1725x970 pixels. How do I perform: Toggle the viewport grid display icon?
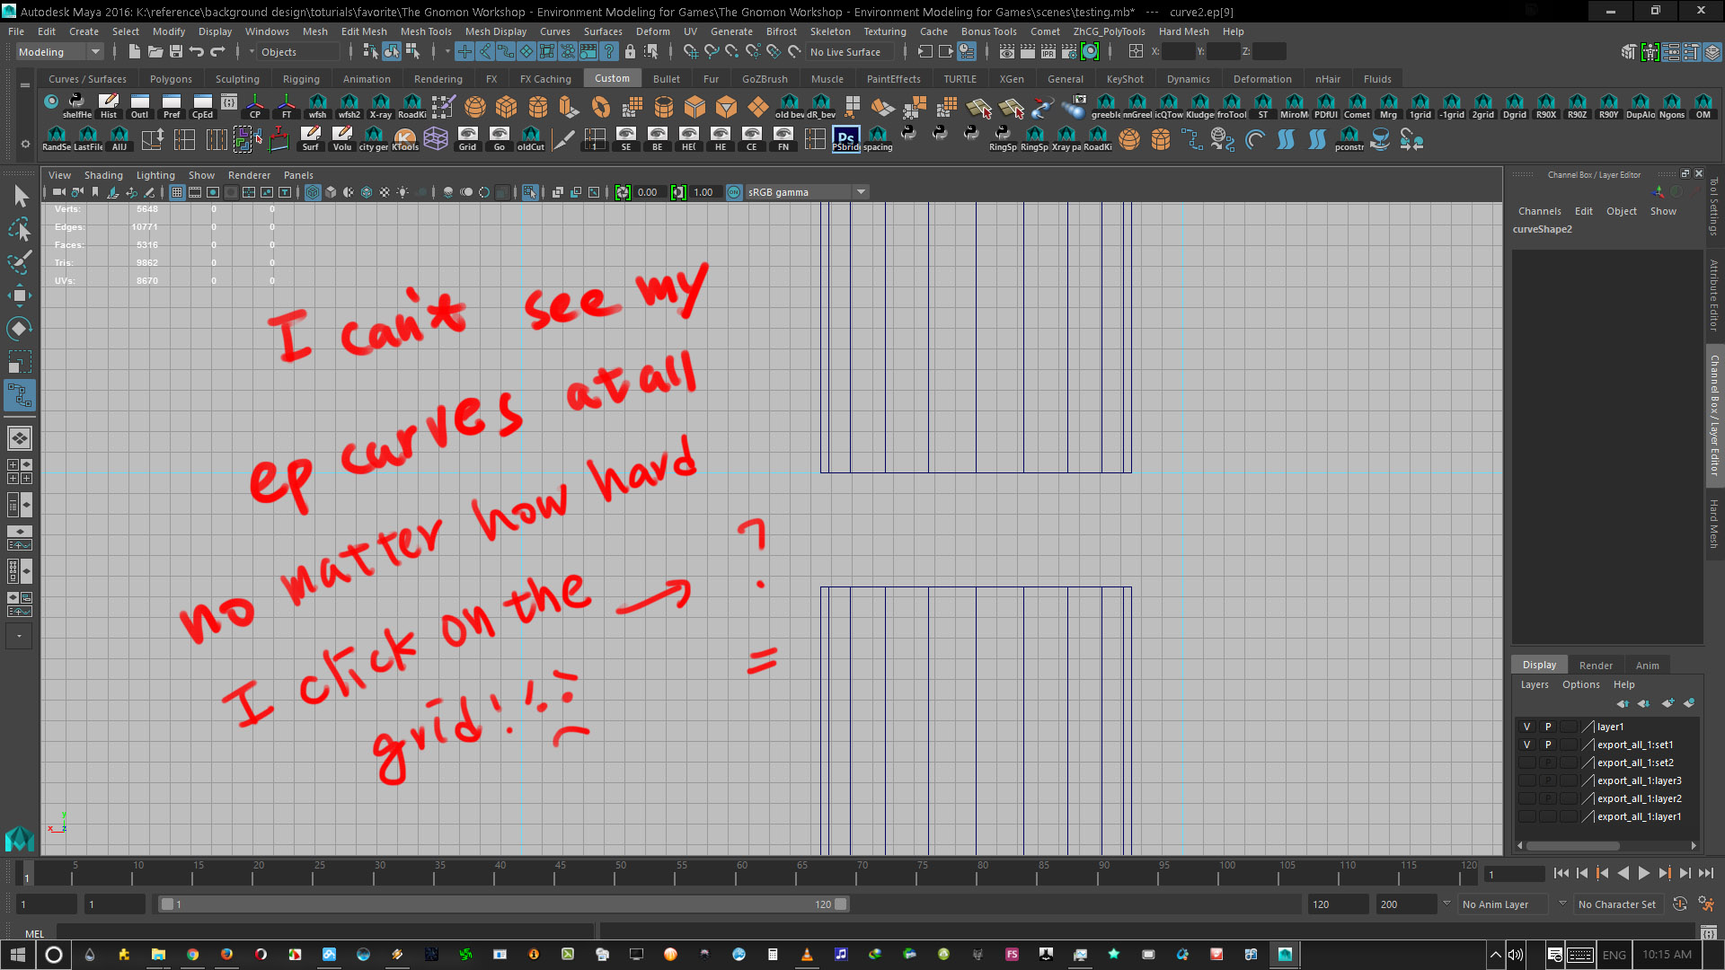[x=177, y=192]
